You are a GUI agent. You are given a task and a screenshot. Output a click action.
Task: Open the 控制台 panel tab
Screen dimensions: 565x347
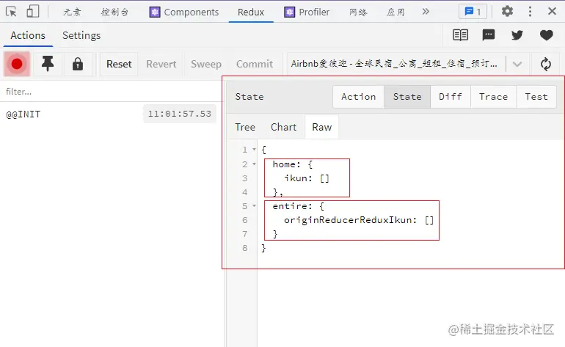pyautogui.click(x=114, y=12)
